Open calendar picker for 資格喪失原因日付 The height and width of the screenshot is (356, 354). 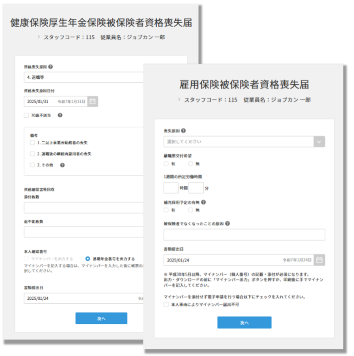pos(93,102)
